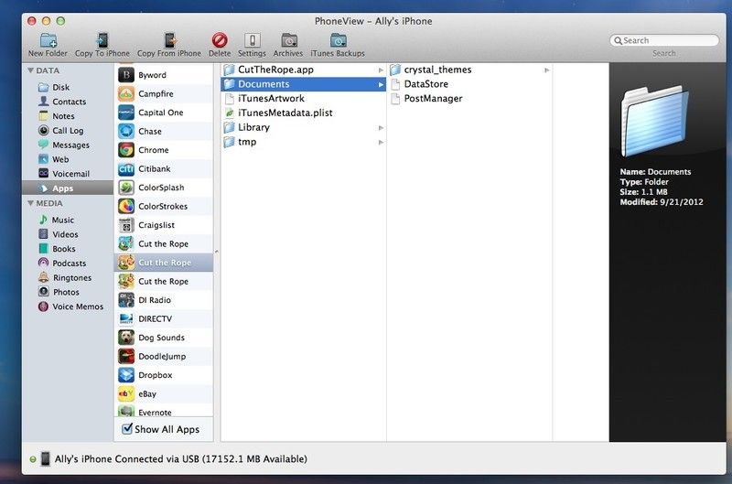Select the iTunesMetadata.plist file
The width and height of the screenshot is (732, 484).
point(284,113)
